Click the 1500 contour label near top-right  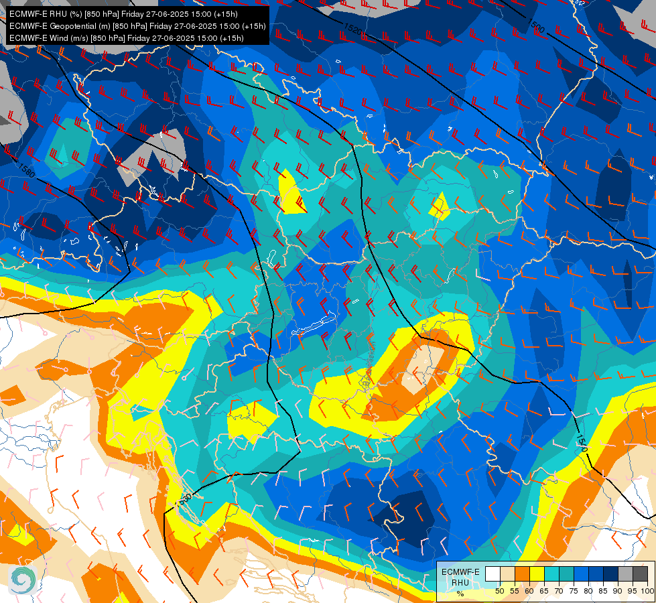(536, 25)
